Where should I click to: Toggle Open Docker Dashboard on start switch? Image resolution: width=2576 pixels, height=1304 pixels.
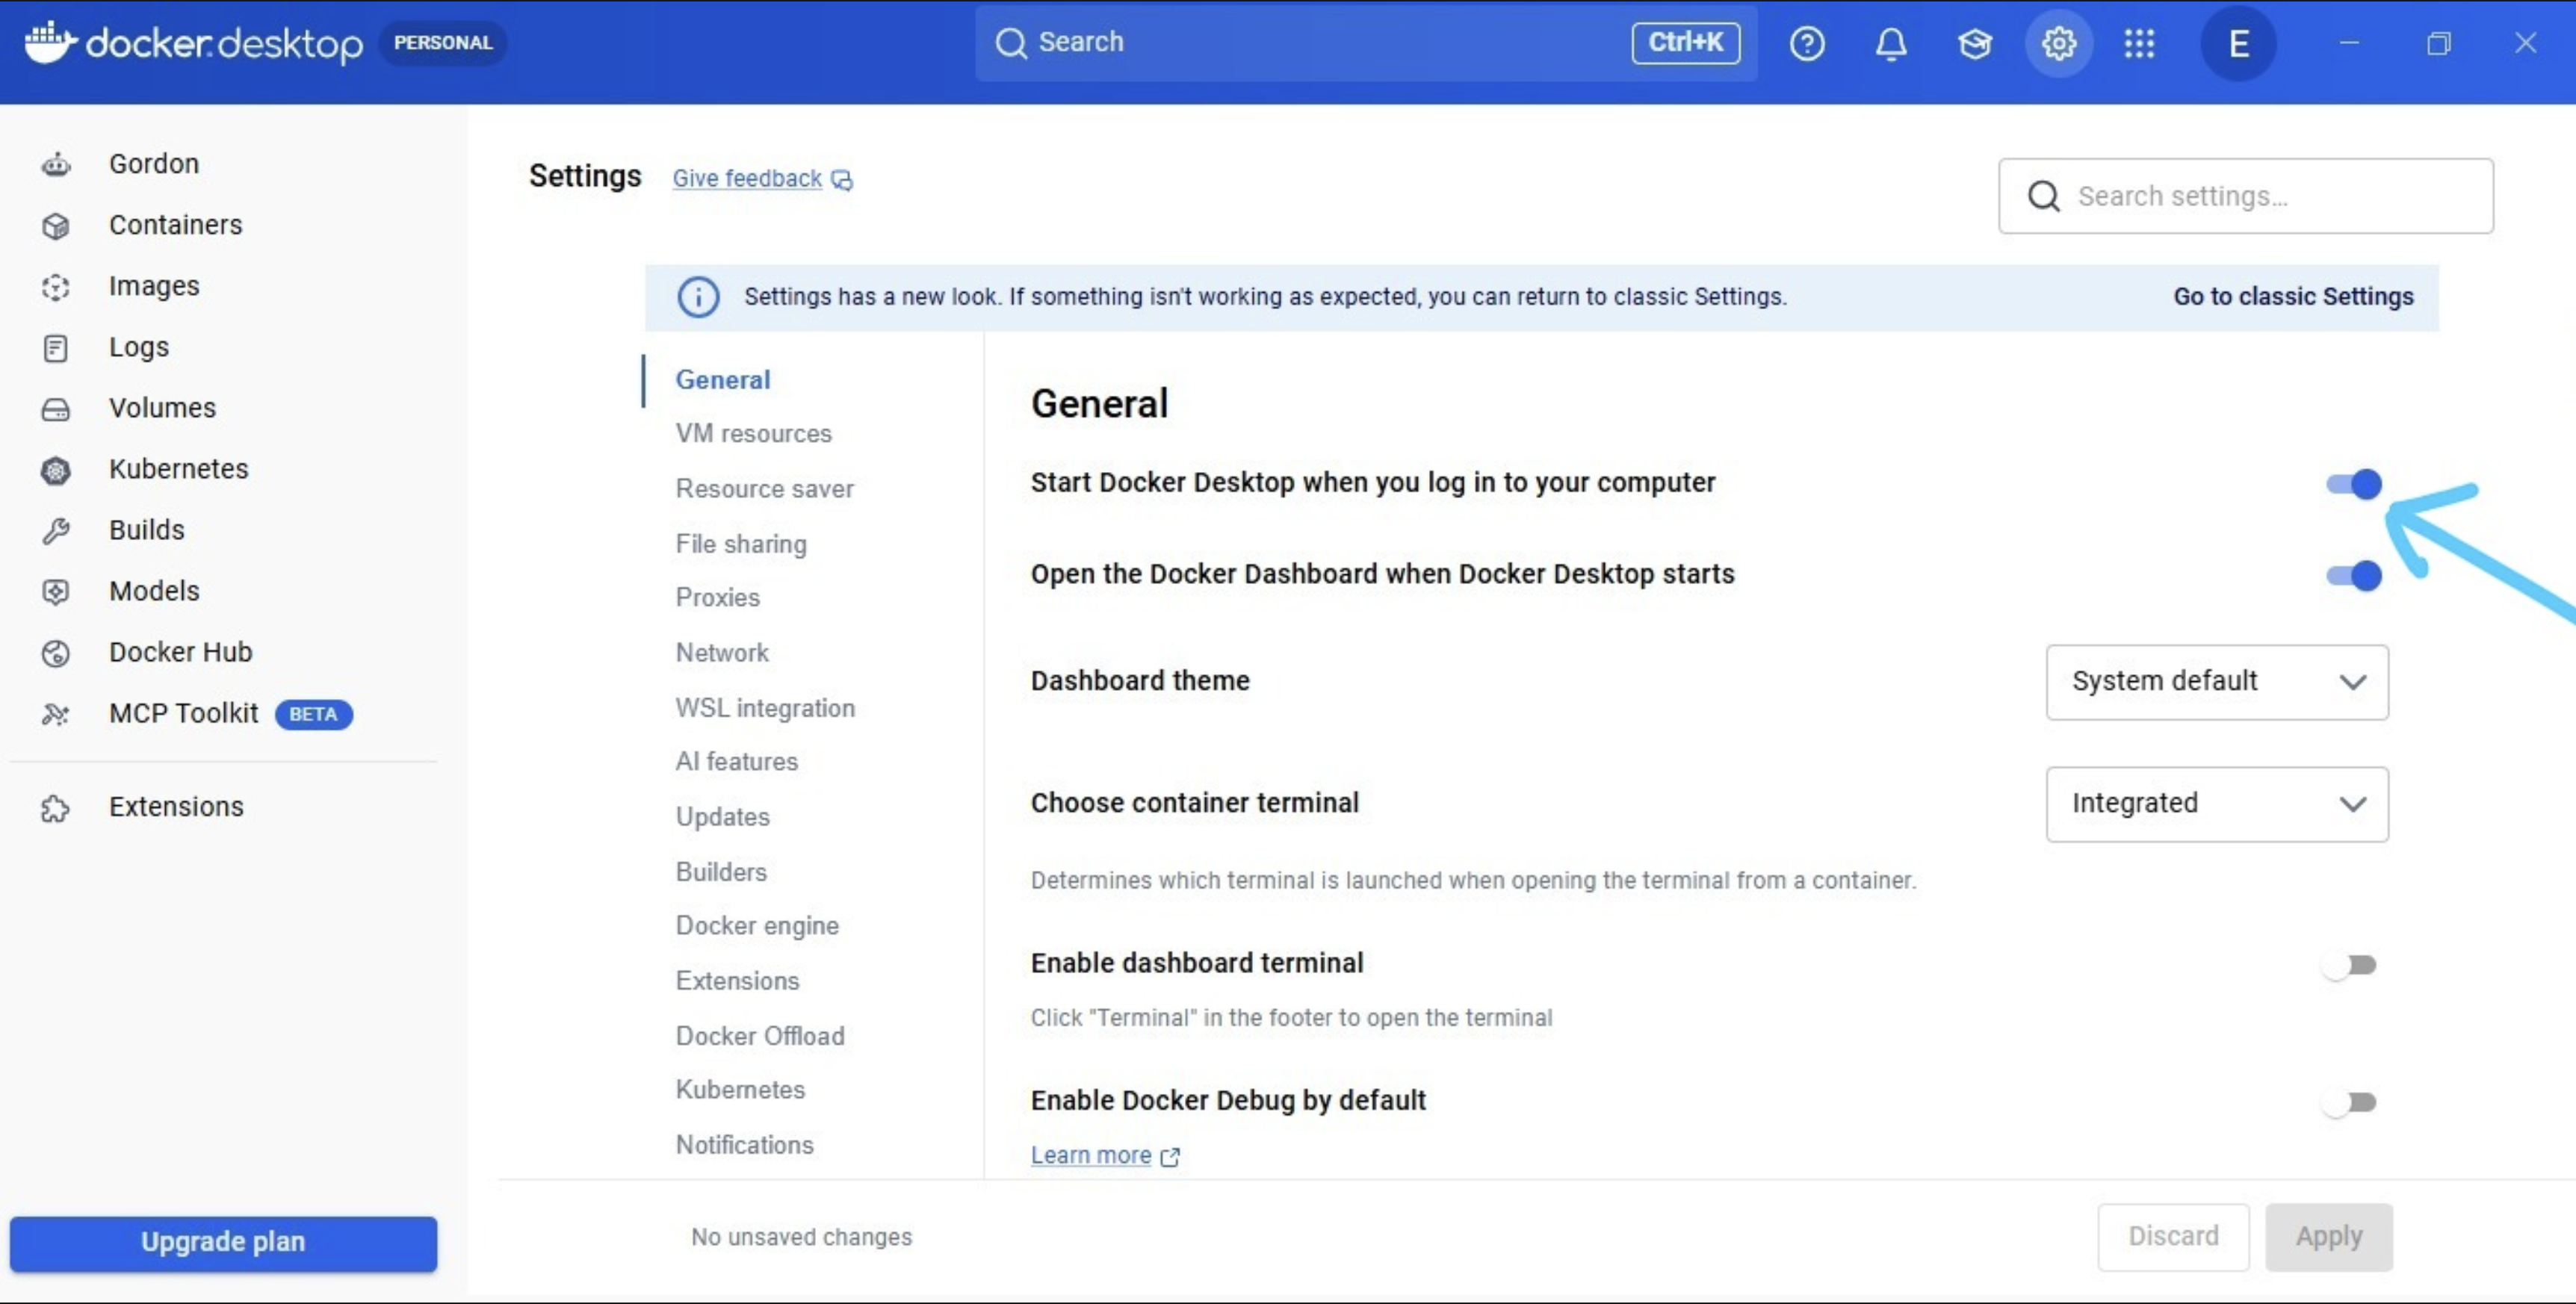(2353, 576)
